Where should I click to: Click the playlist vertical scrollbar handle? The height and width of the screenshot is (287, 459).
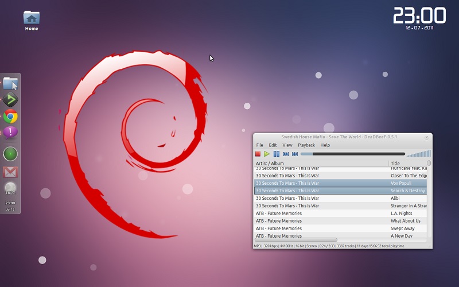point(429,163)
